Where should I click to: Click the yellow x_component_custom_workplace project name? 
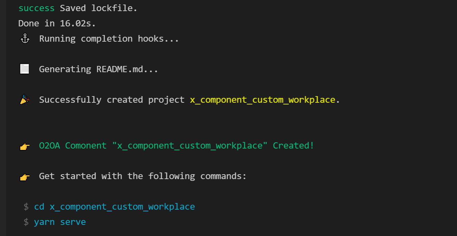click(x=263, y=100)
